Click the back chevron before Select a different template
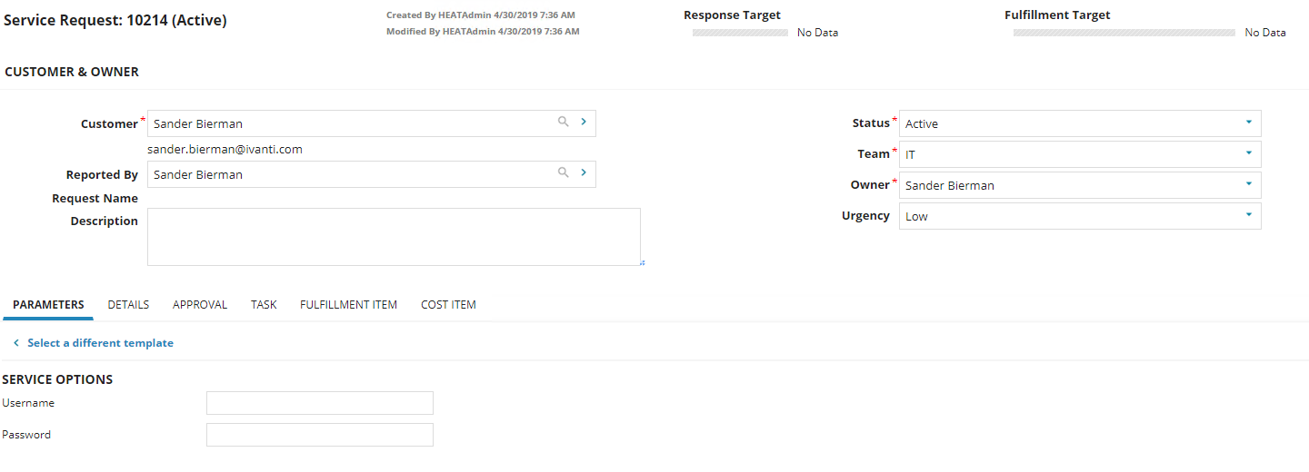 click(x=16, y=343)
